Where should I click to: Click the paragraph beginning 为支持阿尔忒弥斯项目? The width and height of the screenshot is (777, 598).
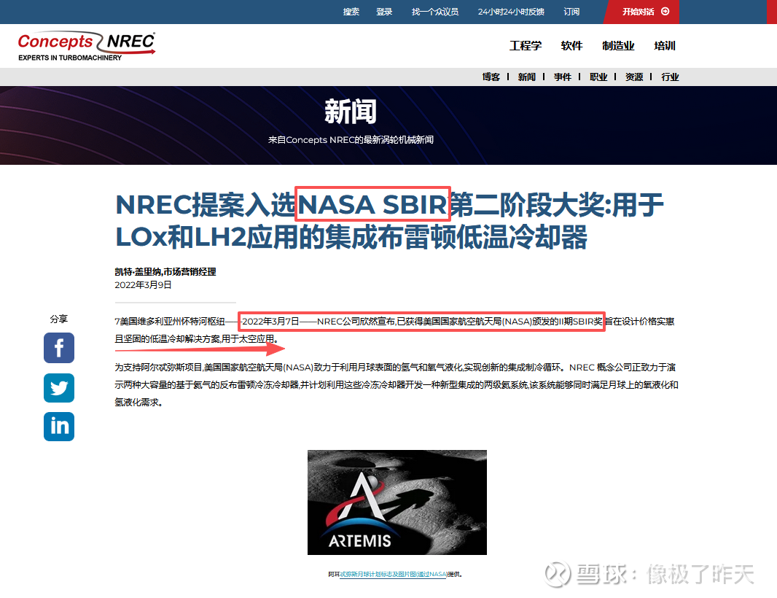[397, 385]
